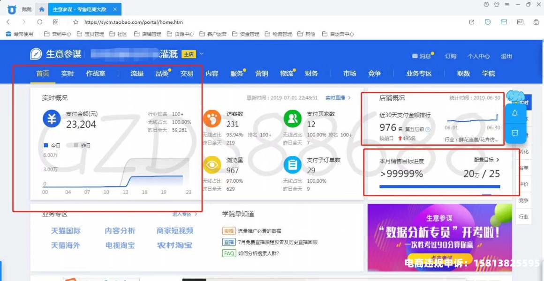Click the blue sales target progress bar
This screenshot has height=281, width=544.
click(439, 186)
